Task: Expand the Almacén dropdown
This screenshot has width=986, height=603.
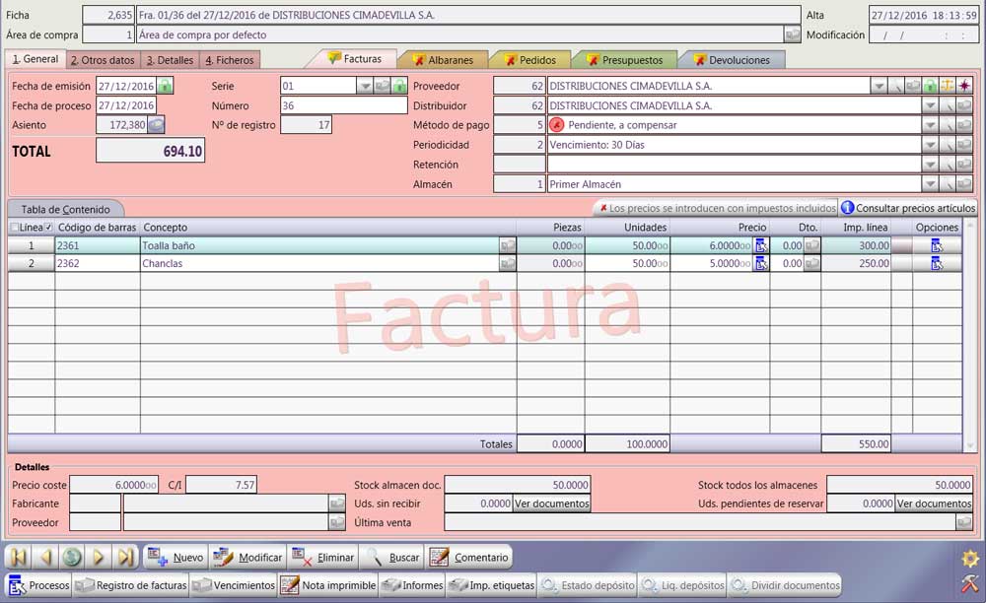Action: (x=930, y=184)
